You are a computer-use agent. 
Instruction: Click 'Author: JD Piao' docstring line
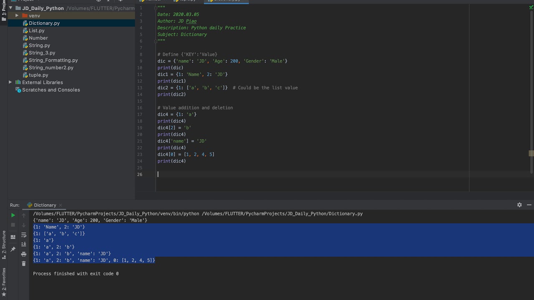177,21
